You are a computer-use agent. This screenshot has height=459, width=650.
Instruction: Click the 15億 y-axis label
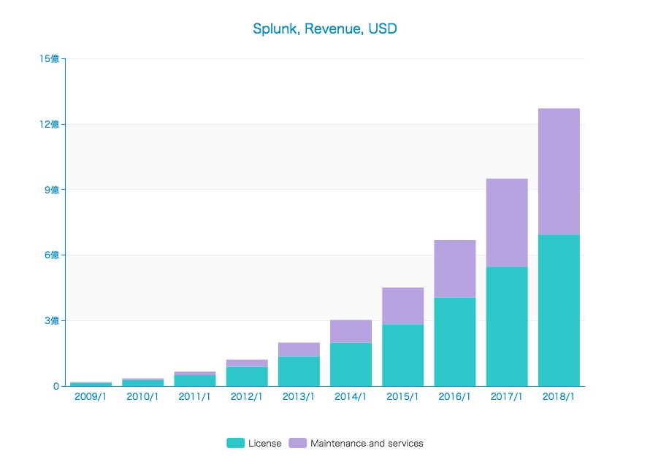pos(50,58)
